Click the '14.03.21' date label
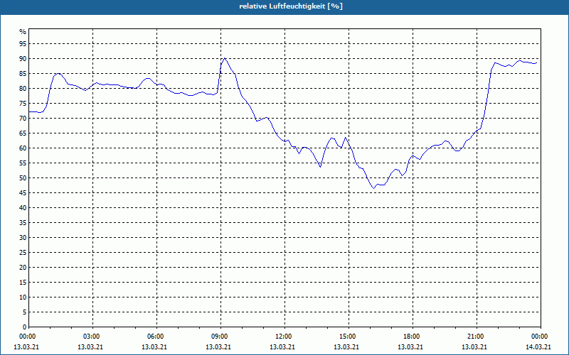The image size is (569, 355). [x=538, y=346]
